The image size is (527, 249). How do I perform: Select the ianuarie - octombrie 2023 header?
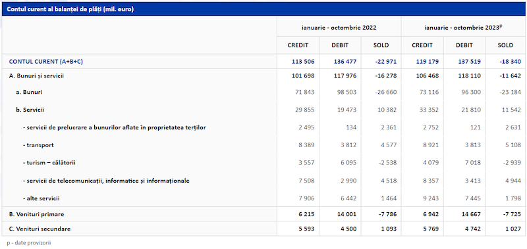click(x=461, y=28)
